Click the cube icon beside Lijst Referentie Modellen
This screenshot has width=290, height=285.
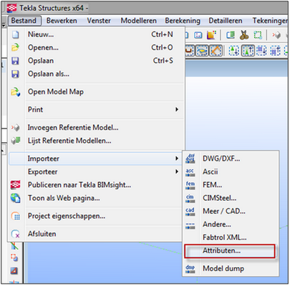(16, 141)
